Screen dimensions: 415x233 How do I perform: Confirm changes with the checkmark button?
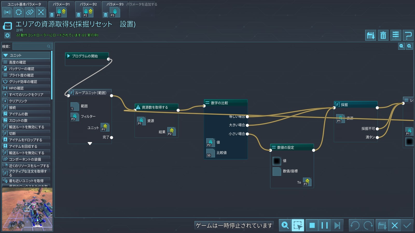(x=407, y=225)
